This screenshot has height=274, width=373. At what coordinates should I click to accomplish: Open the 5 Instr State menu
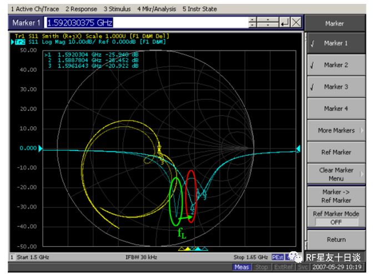(x=200, y=9)
